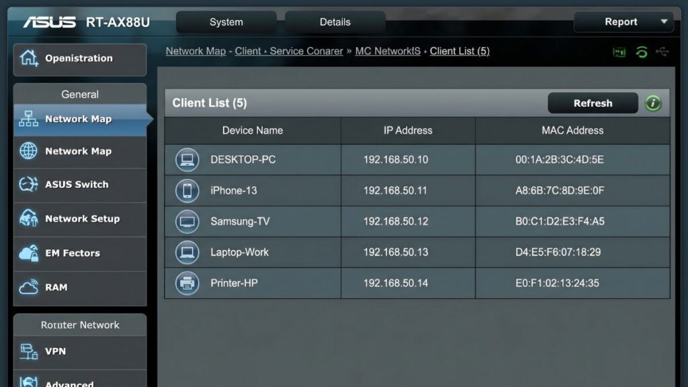Click the ASUS Switch icon
688x387 pixels.
[28, 184]
